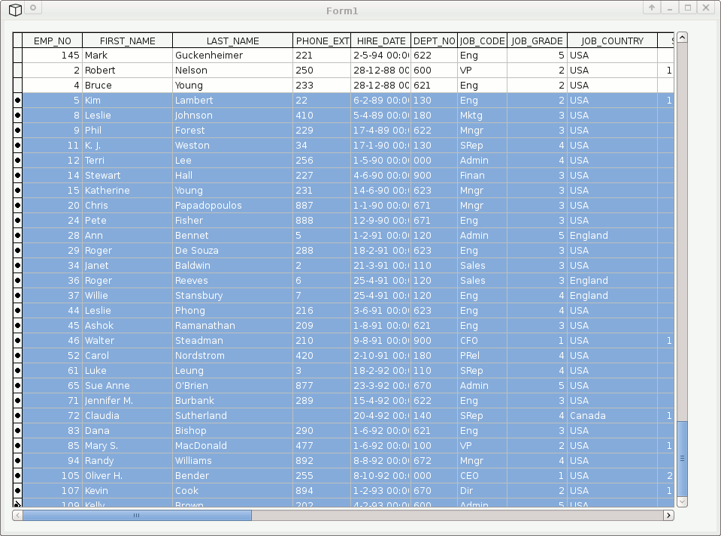Open the window menu cube icon

[x=14, y=8]
